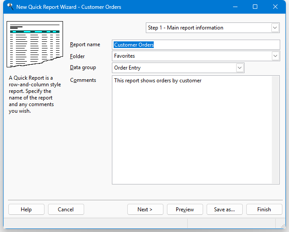Minimize the New Quick Report Wizard window

coord(234,7)
